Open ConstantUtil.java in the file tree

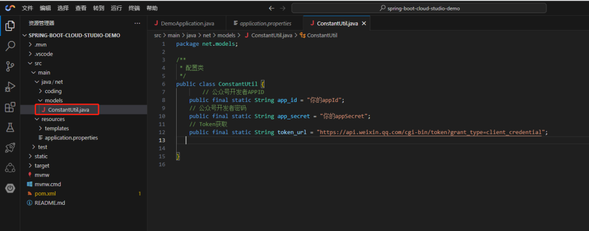[x=83, y=110]
